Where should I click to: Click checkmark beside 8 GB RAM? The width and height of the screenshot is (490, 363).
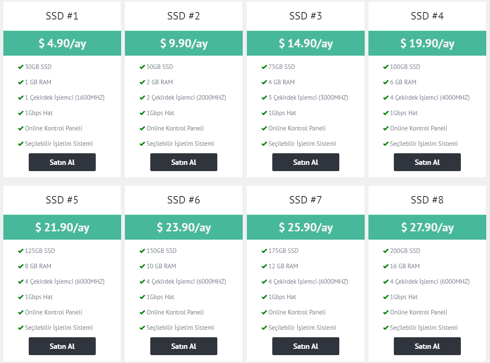[21, 266]
